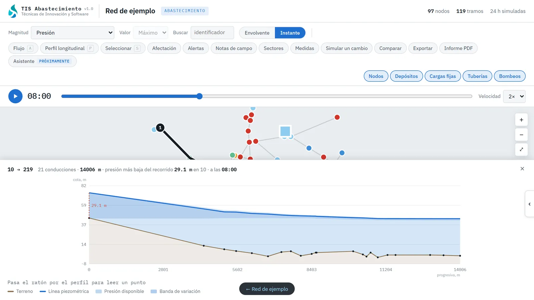Click the Presión disponible legend entry
The width and height of the screenshot is (534, 300).
[120, 291]
